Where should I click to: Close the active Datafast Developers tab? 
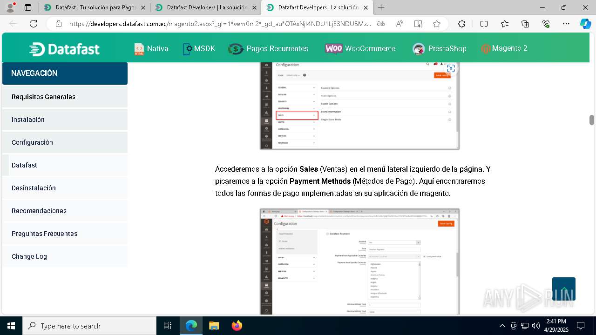point(366,7)
